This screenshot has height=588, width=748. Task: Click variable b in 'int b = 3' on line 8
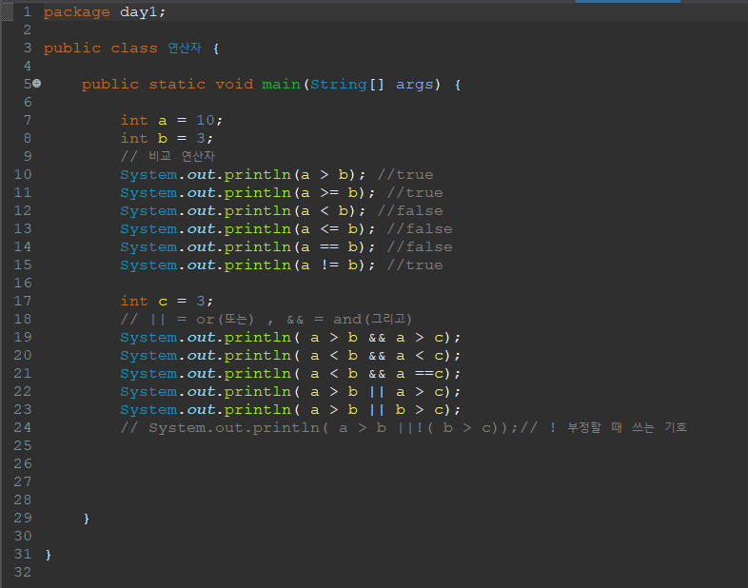(x=163, y=138)
